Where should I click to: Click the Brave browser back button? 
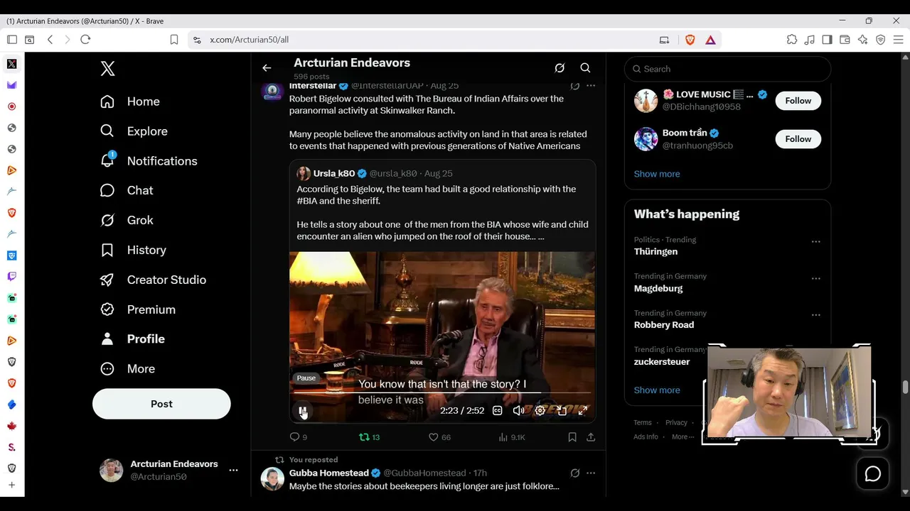50,40
